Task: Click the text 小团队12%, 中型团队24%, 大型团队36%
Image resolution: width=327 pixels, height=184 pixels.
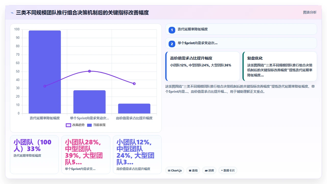Action: click(x=201, y=65)
